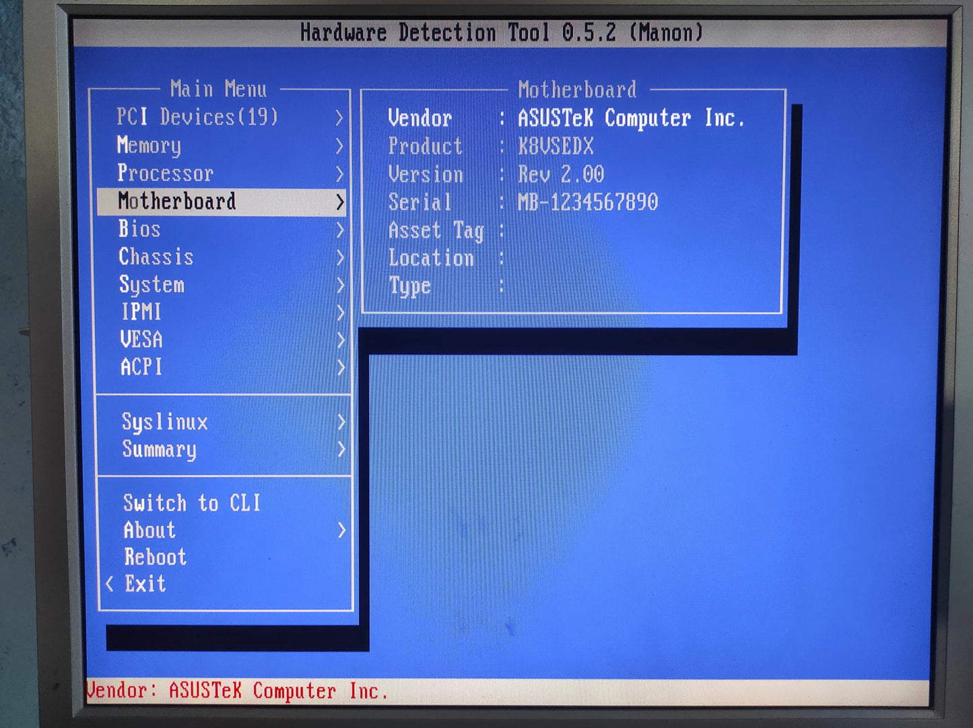Viewport: 973px width, 728px height.
Task: Open the IPMI menu entry
Action: pos(222,312)
